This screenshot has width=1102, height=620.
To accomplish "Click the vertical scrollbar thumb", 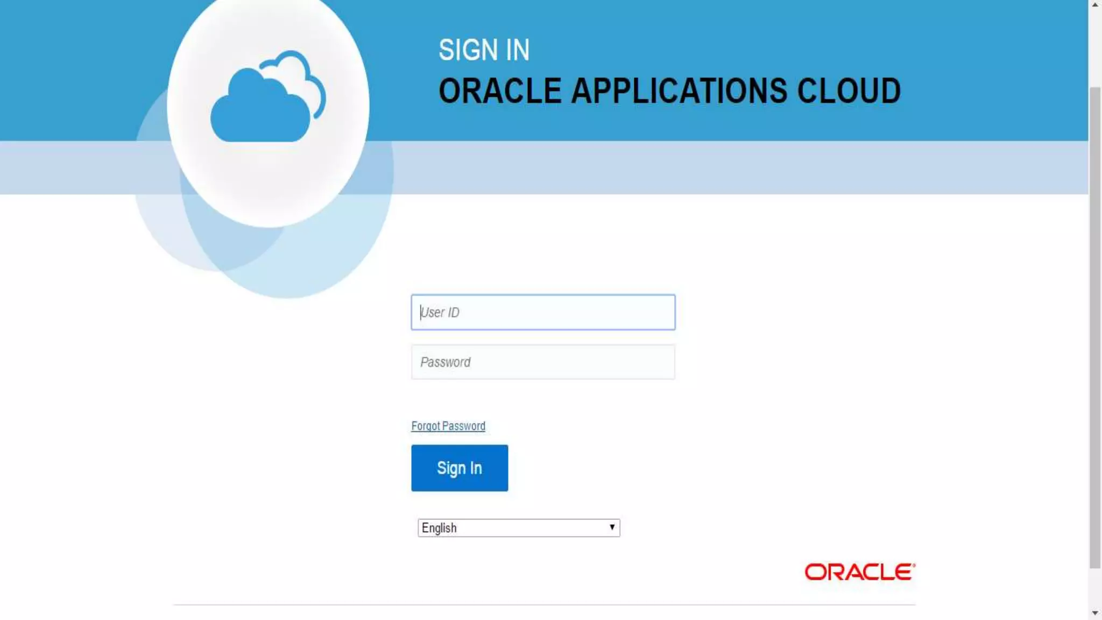I will point(1095,327).
